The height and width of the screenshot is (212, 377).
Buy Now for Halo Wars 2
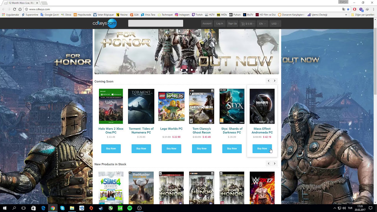(x=111, y=149)
